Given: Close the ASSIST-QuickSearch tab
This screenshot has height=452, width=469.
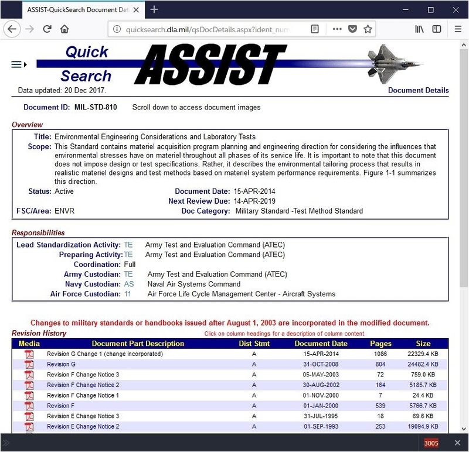Looking at the screenshot, I should point(136,10).
